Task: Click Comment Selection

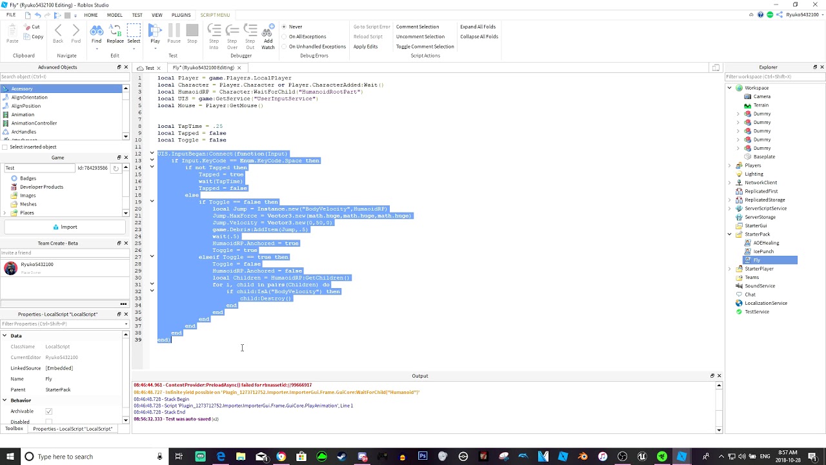Action: pyautogui.click(x=418, y=26)
